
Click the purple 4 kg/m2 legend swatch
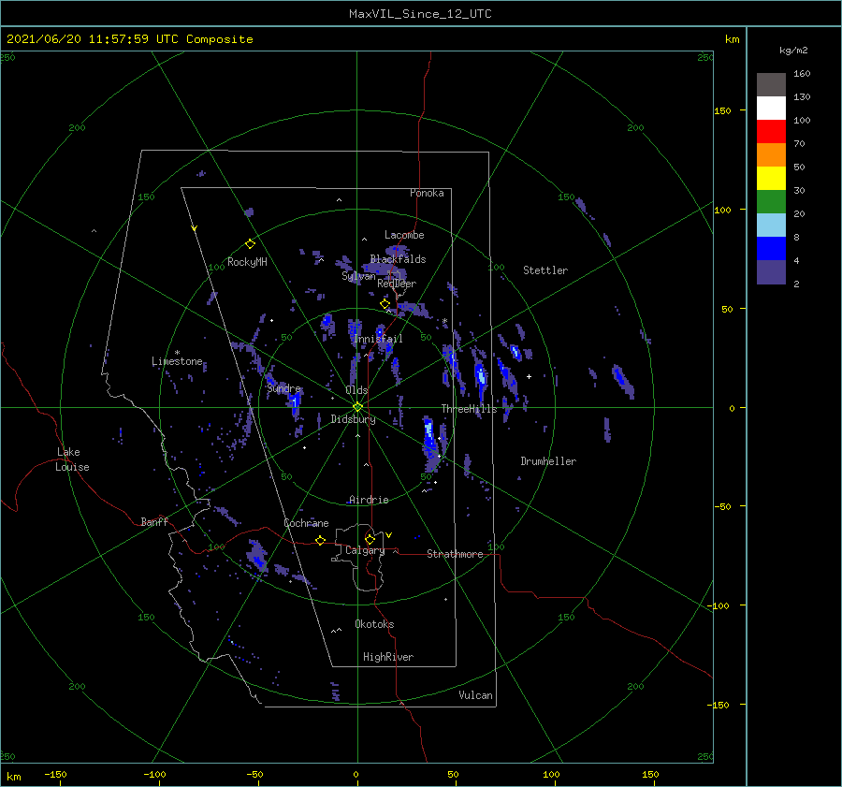pos(771,271)
